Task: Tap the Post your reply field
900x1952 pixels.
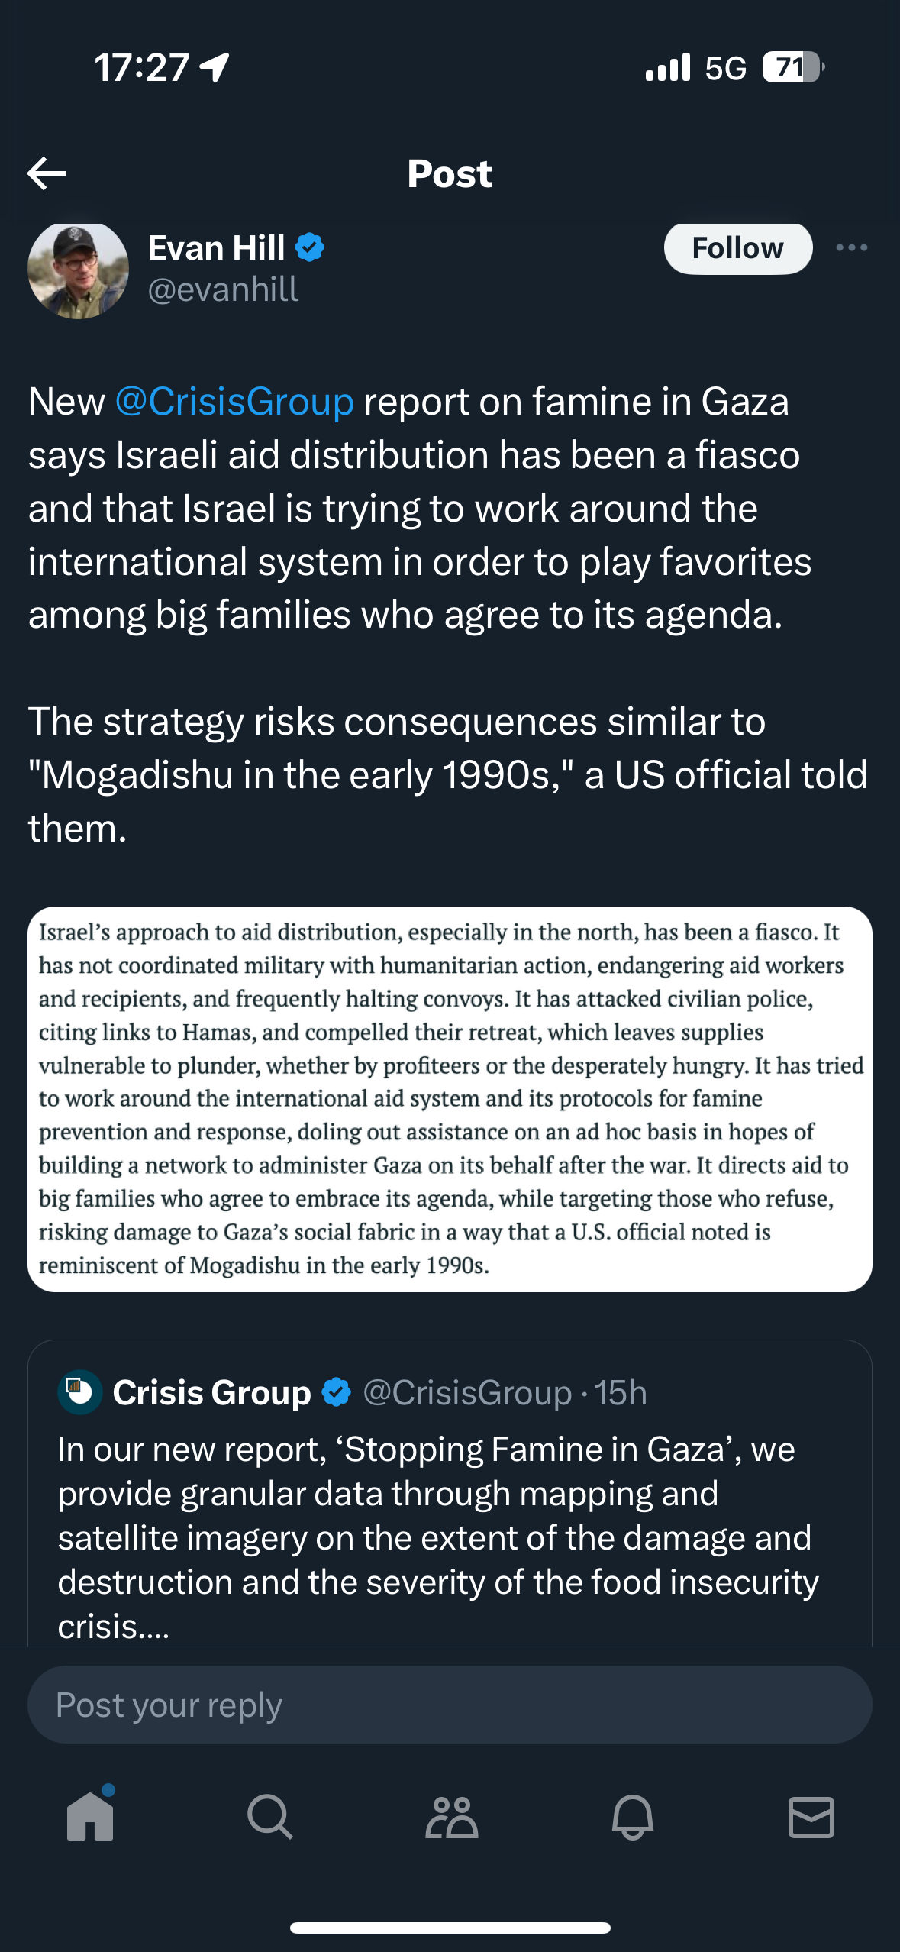Action: [450, 1705]
